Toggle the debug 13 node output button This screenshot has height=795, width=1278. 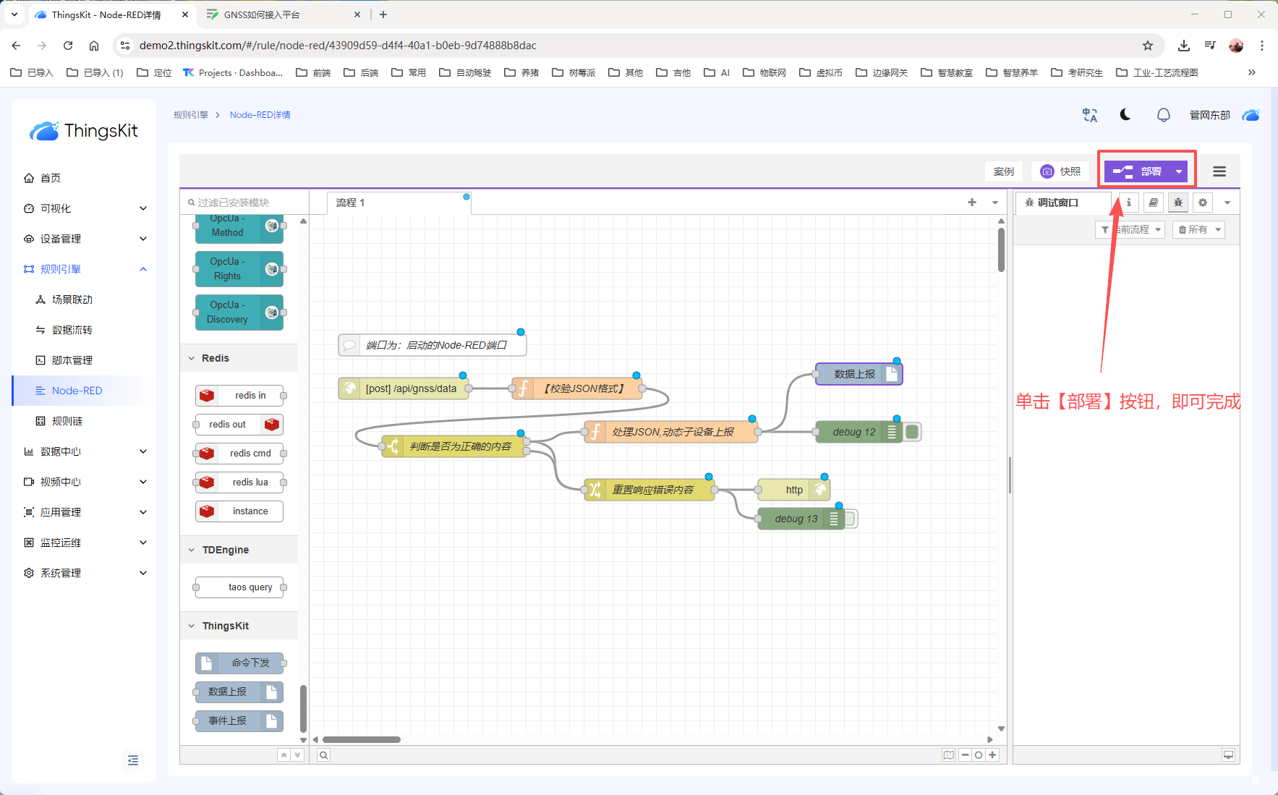[x=851, y=519]
